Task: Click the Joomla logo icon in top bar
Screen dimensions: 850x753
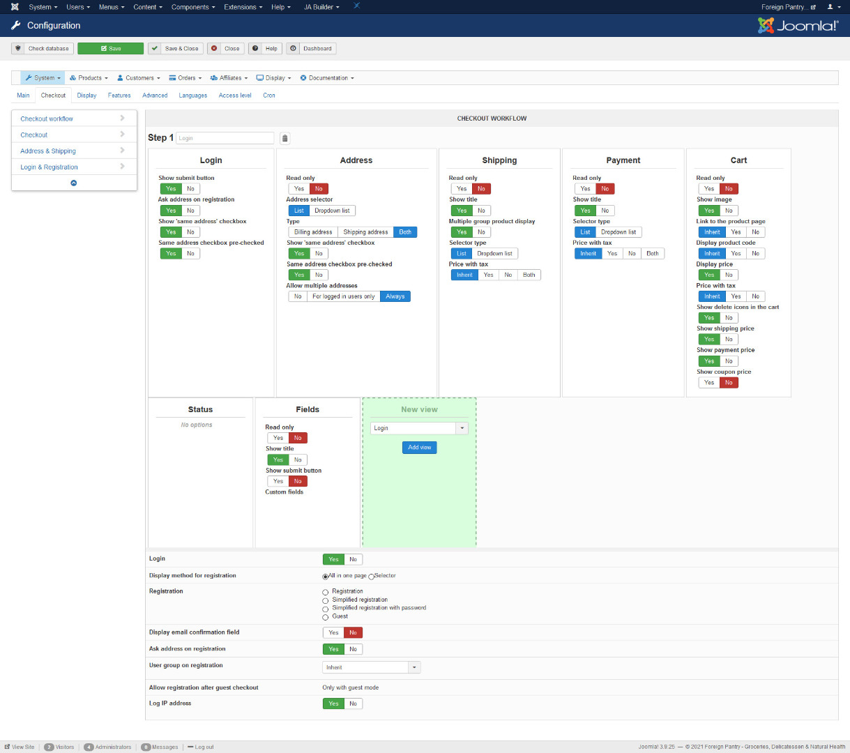Action: tap(15, 7)
